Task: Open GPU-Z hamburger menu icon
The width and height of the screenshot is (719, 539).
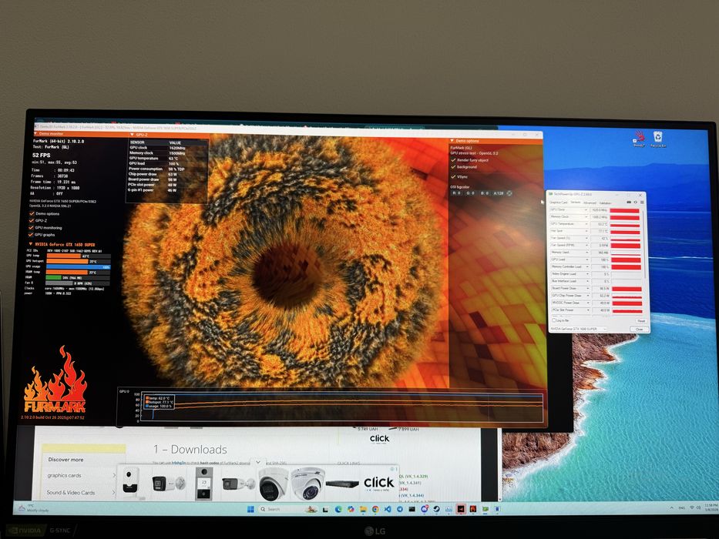Action: point(642,202)
